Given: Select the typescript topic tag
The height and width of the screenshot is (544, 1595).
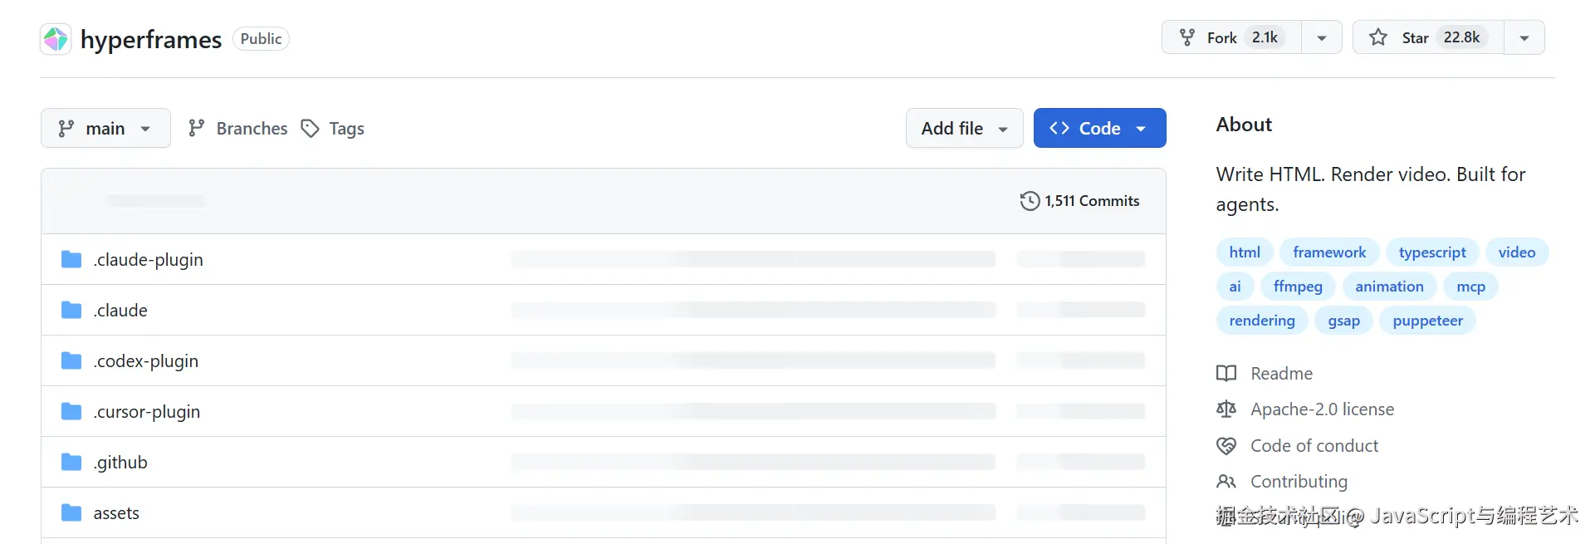Looking at the screenshot, I should click(1432, 252).
